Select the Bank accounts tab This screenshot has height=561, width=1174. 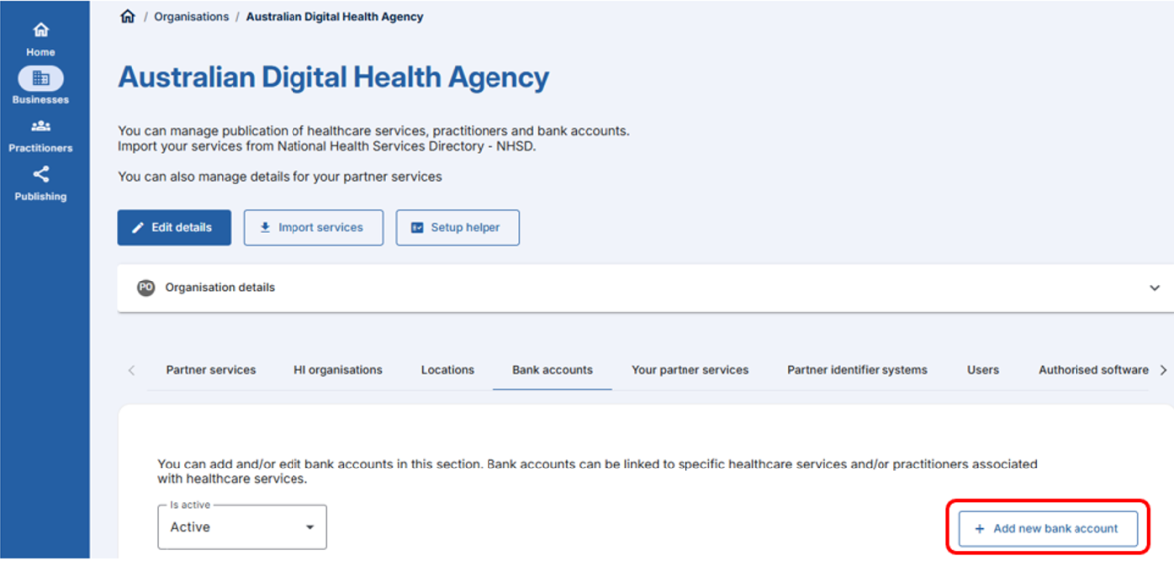(552, 370)
